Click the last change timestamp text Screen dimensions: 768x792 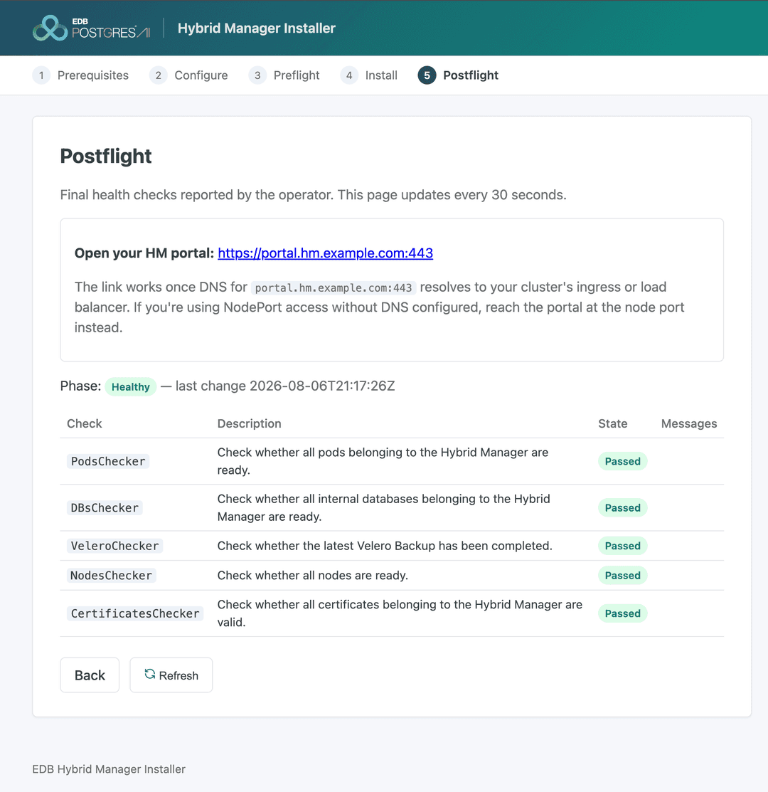point(285,386)
